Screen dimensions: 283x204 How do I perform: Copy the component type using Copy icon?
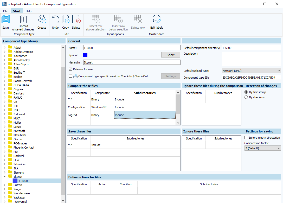(66, 20)
